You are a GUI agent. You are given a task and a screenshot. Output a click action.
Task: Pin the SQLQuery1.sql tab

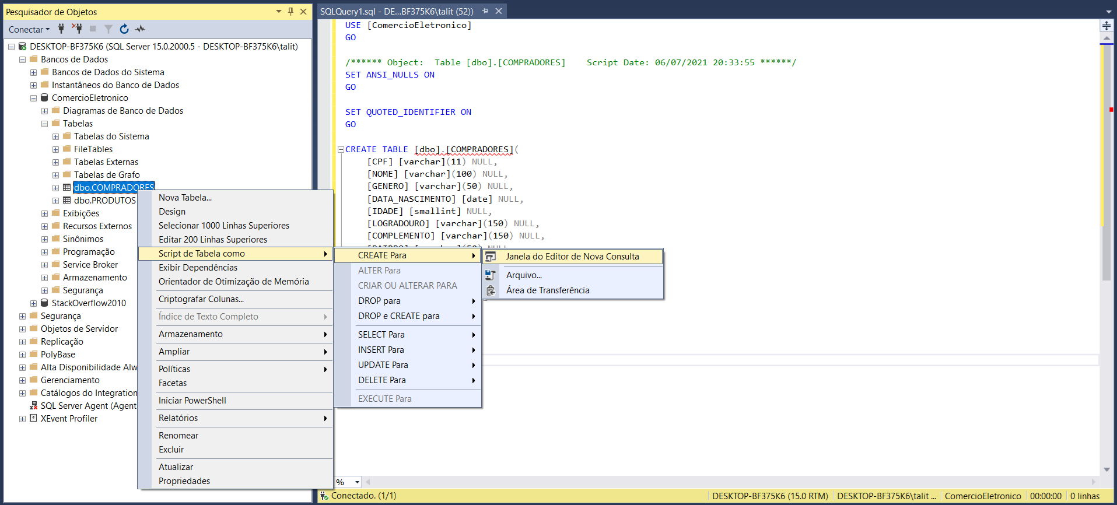click(485, 11)
